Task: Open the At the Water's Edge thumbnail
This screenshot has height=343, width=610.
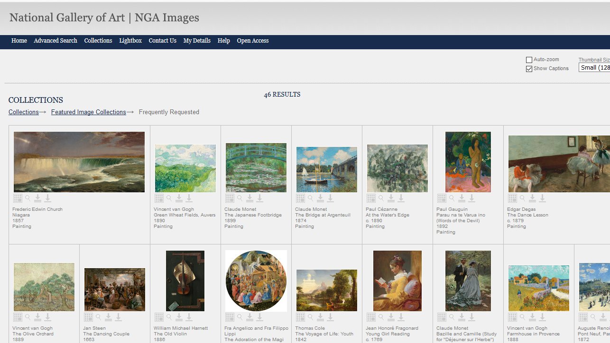Action: [x=397, y=169]
